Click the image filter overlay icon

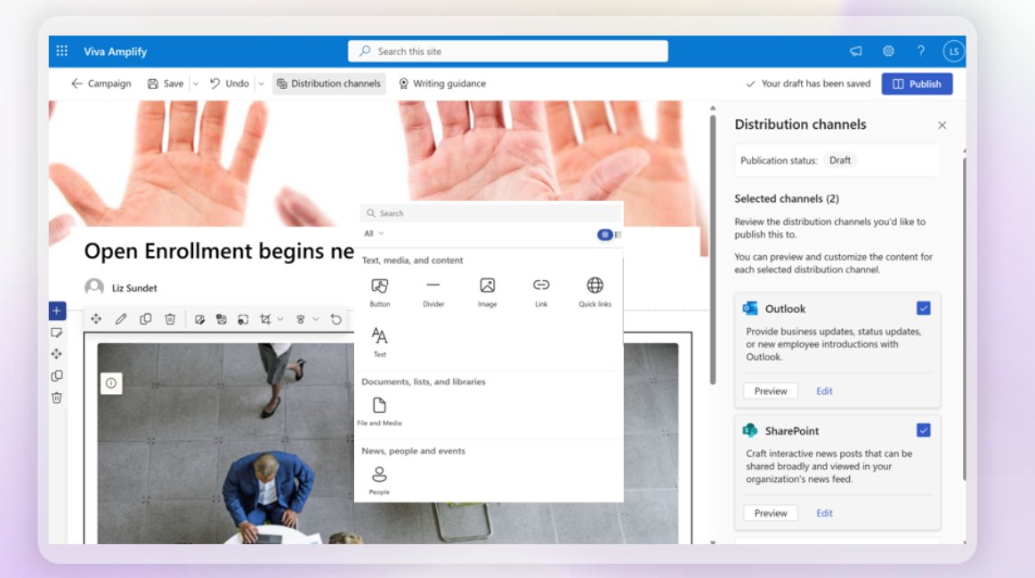tap(221, 319)
